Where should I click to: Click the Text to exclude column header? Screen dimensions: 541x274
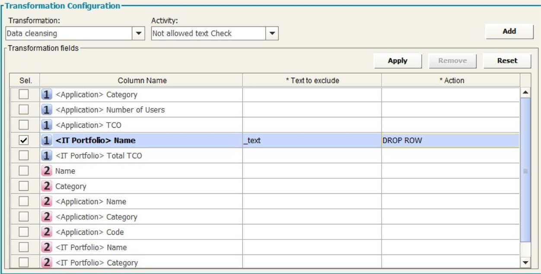[312, 81]
